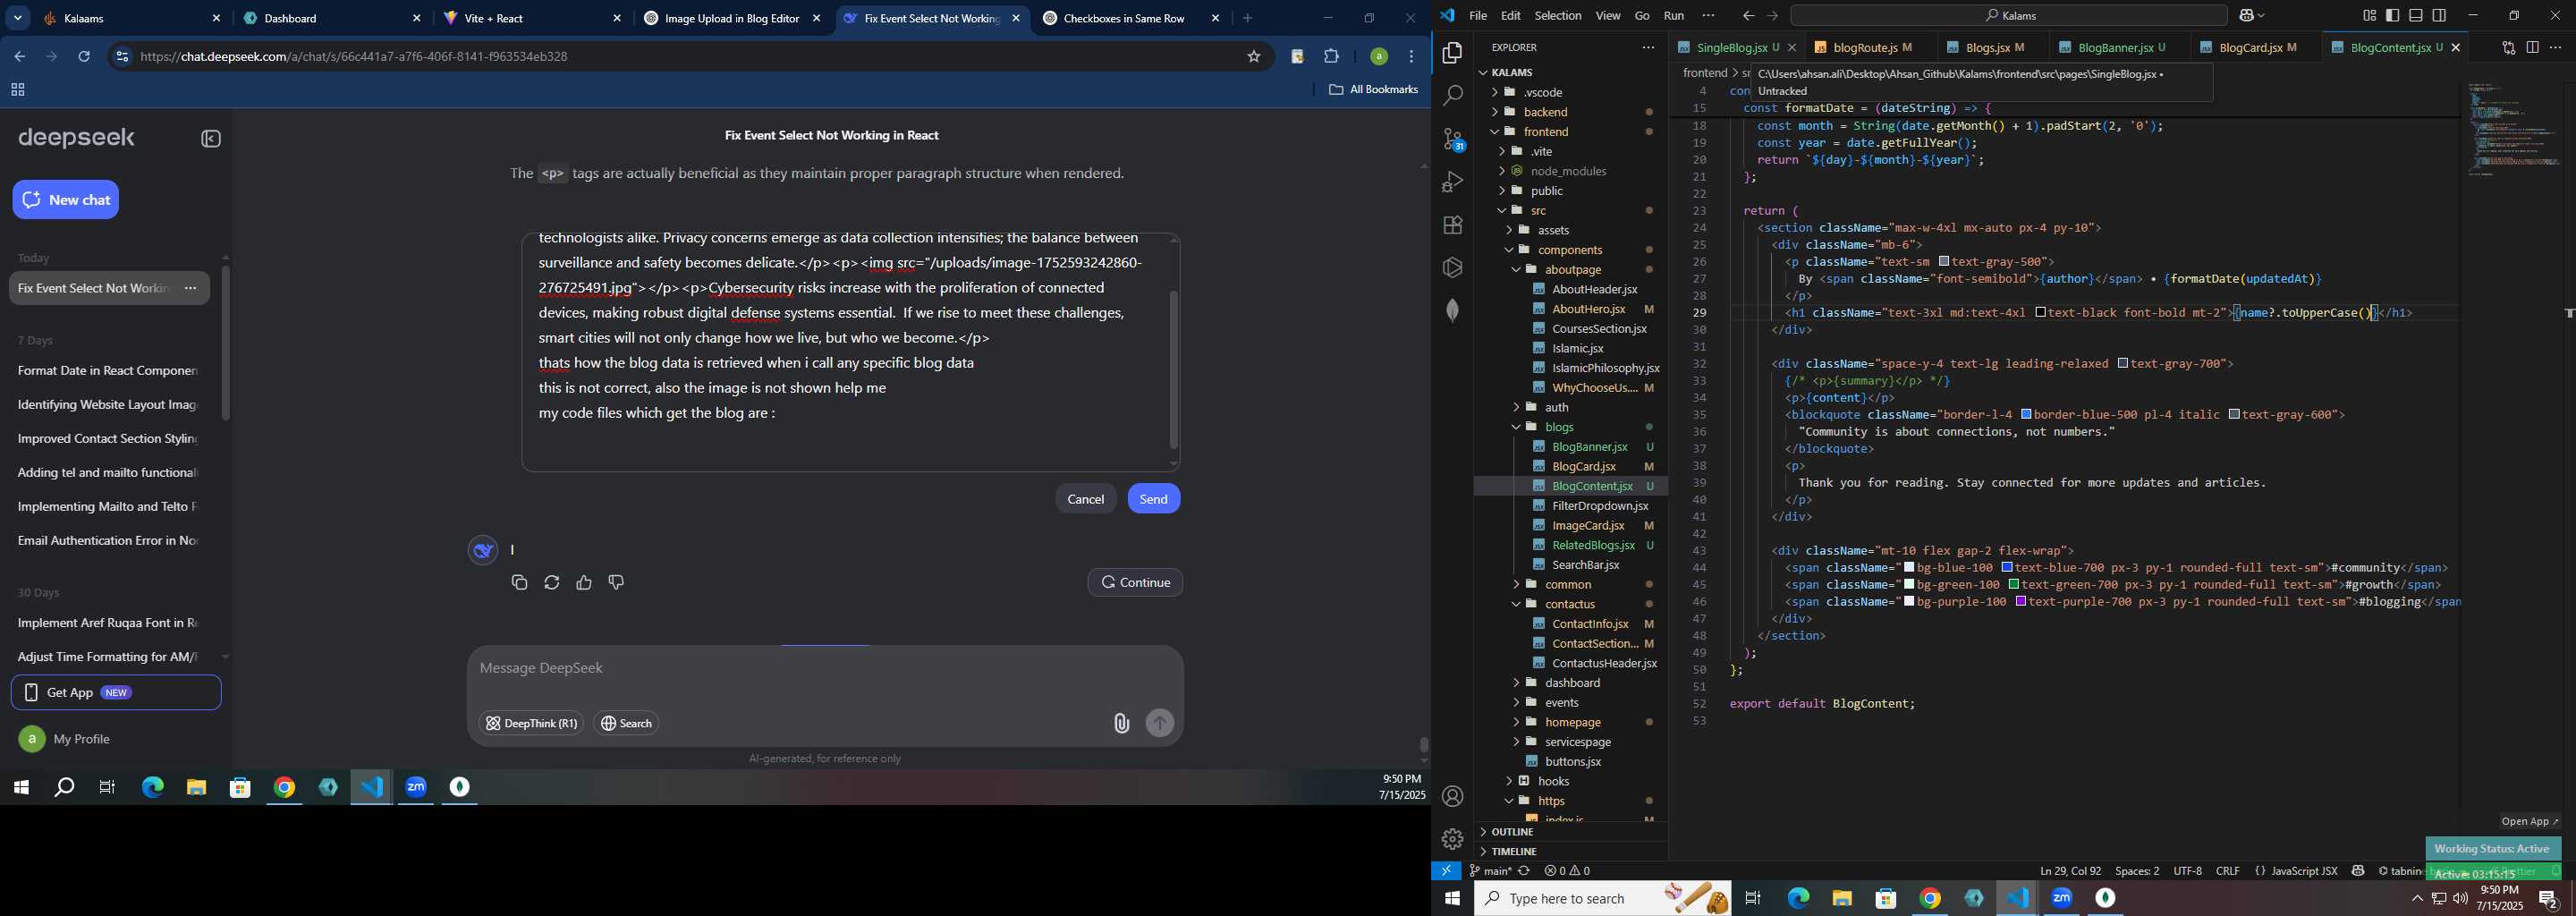2576x916 pixels.
Task: Cancel the message edit in DeepSeek
Action: pyautogui.click(x=1085, y=499)
